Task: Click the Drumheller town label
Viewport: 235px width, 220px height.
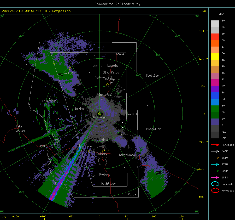Action: [153, 129]
